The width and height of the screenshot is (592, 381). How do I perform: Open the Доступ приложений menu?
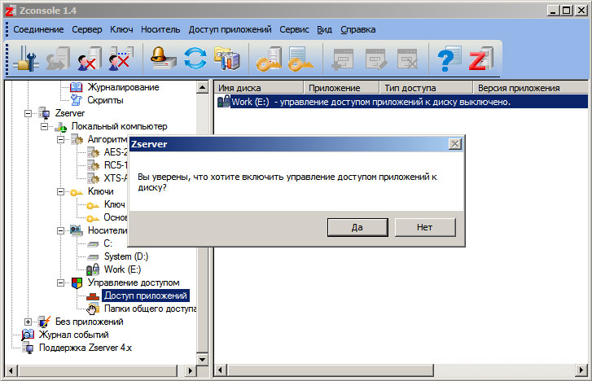pos(230,29)
